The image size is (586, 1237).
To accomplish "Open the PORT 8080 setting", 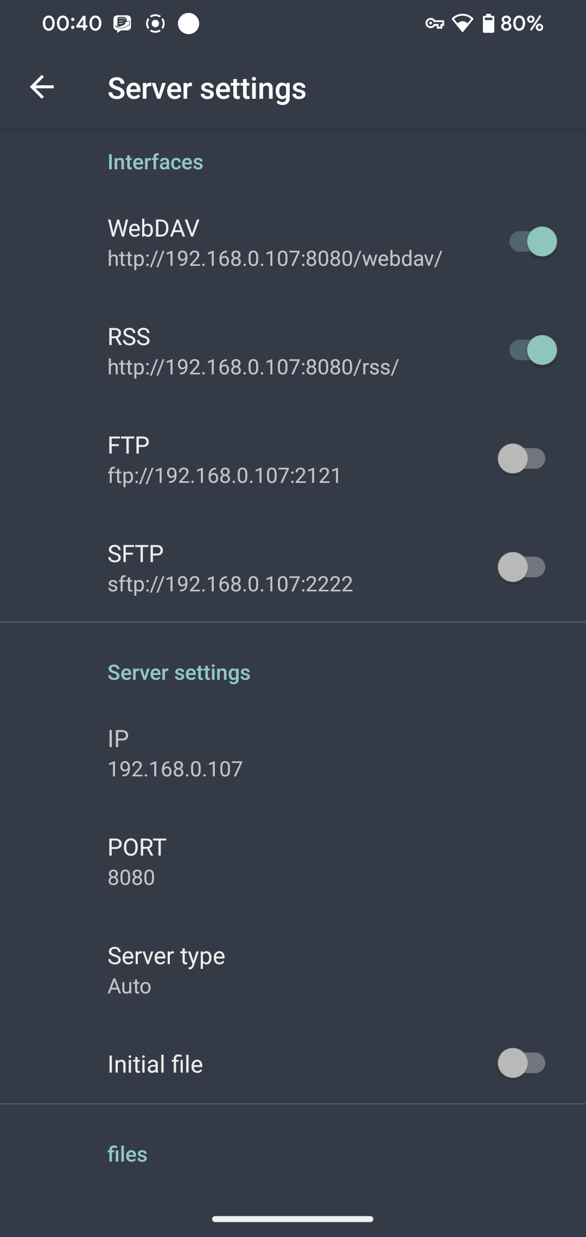I will point(137,862).
